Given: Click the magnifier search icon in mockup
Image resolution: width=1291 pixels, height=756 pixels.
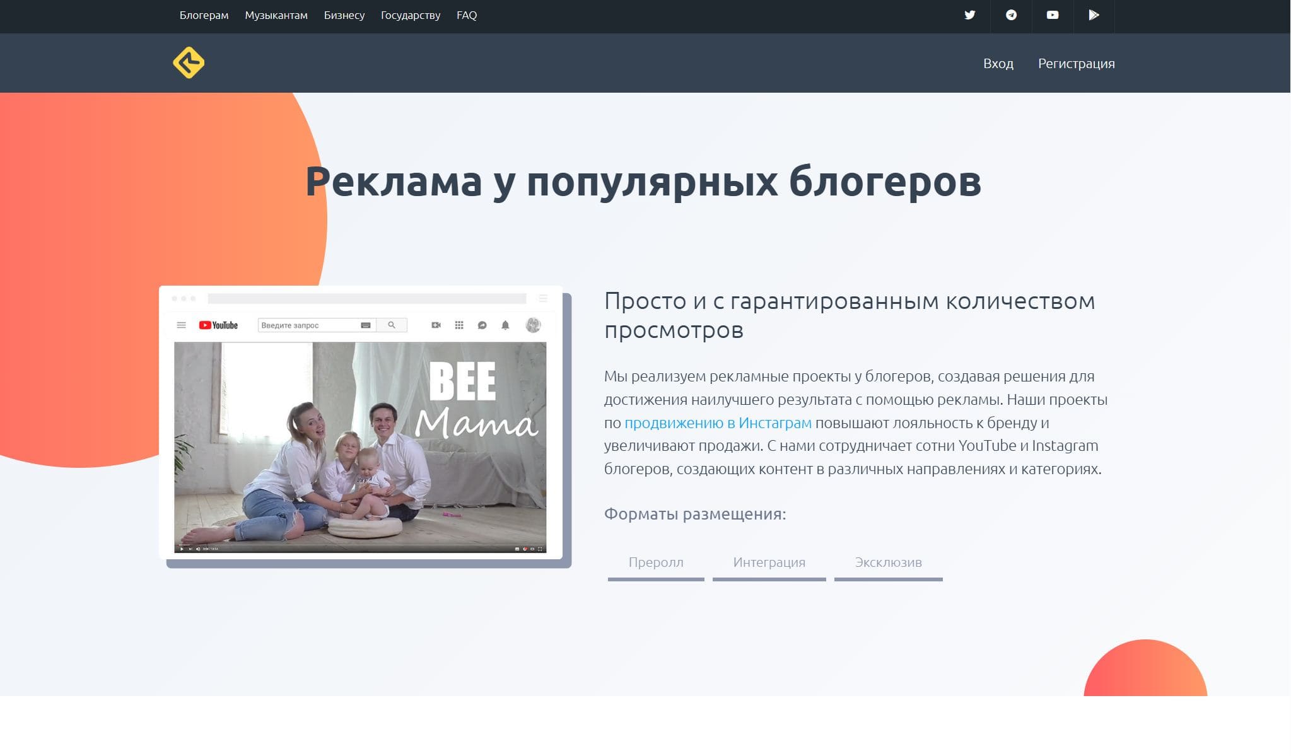Looking at the screenshot, I should coord(392,325).
